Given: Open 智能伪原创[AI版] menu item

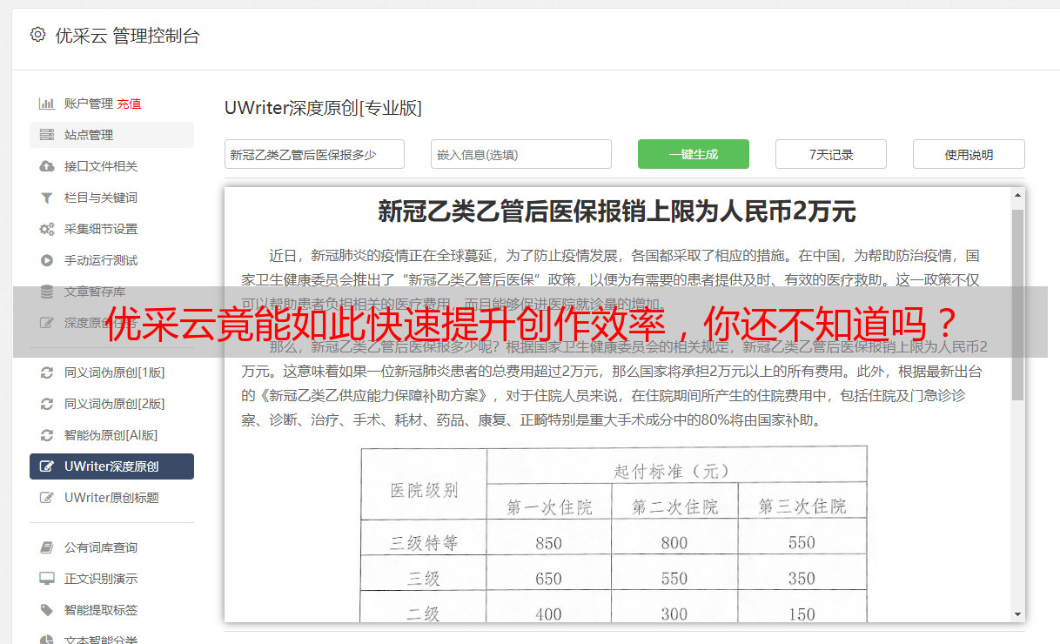Looking at the screenshot, I should tap(111, 435).
